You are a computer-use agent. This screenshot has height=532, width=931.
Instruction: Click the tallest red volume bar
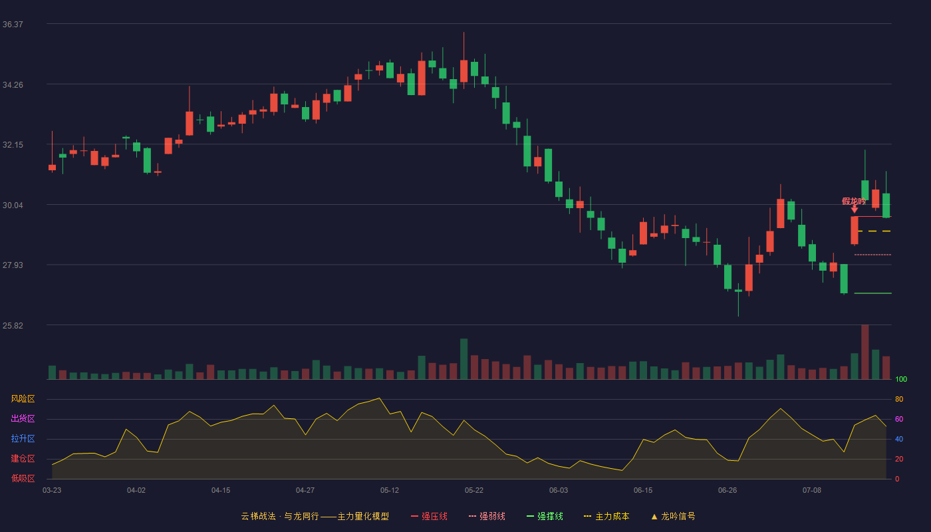865,352
